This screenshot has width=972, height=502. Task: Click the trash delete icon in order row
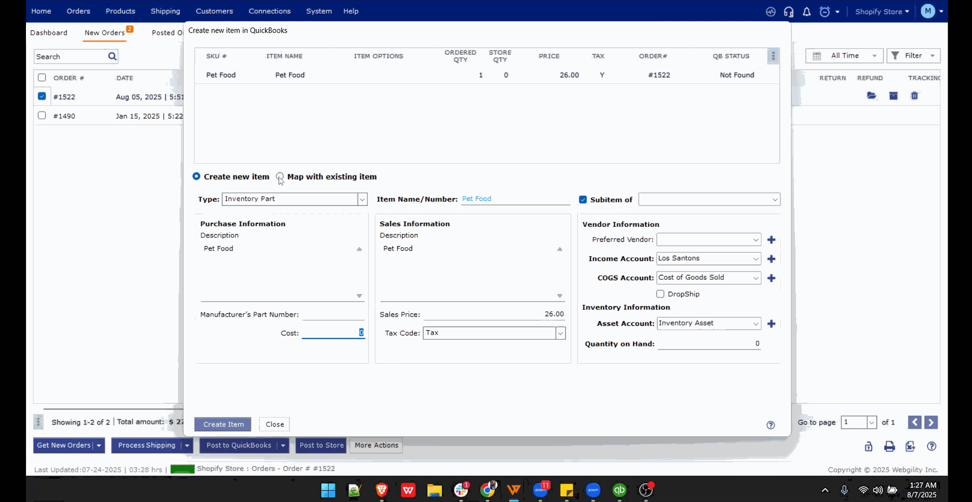click(x=915, y=96)
